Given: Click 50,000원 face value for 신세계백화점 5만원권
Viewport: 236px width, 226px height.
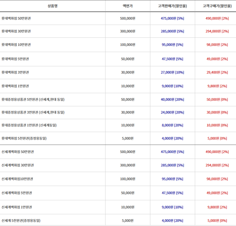Looking at the screenshot, I should pos(128,193).
